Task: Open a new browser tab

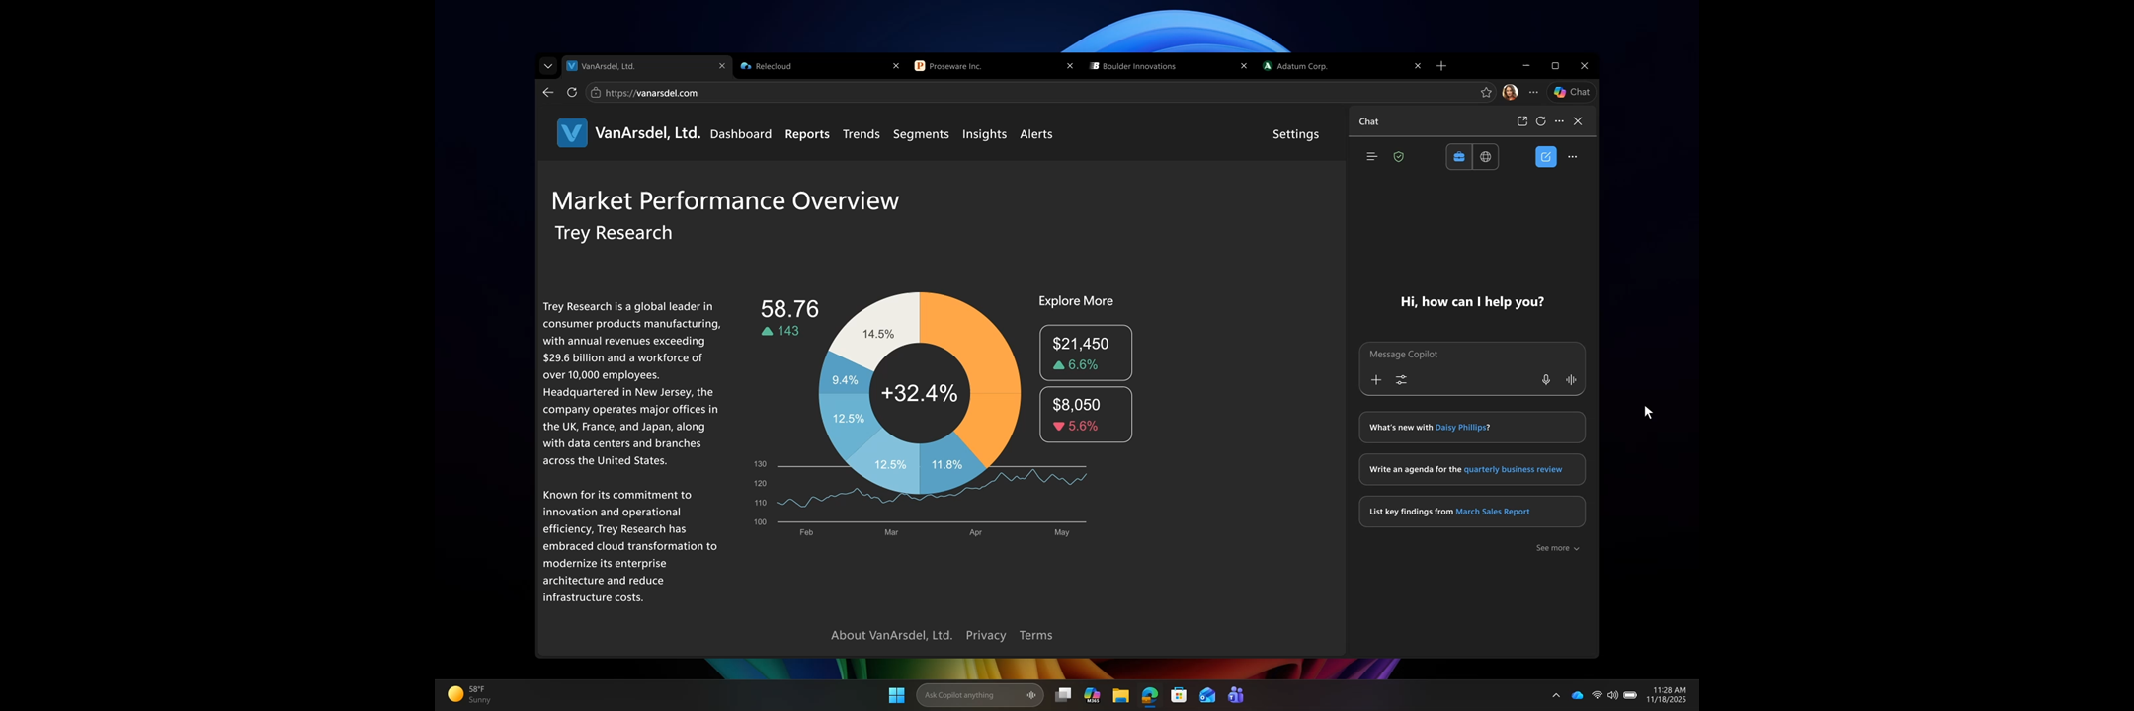Action: (x=1441, y=66)
